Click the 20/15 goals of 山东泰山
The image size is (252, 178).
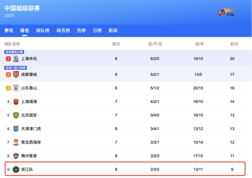click(198, 88)
